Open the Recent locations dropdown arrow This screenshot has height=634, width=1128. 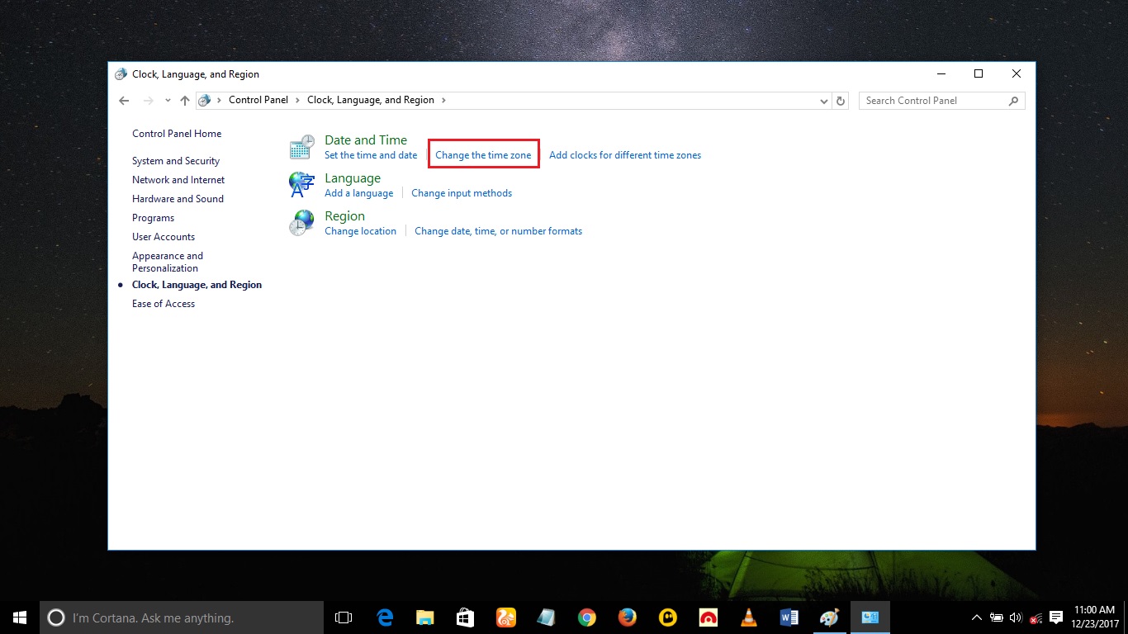168,101
